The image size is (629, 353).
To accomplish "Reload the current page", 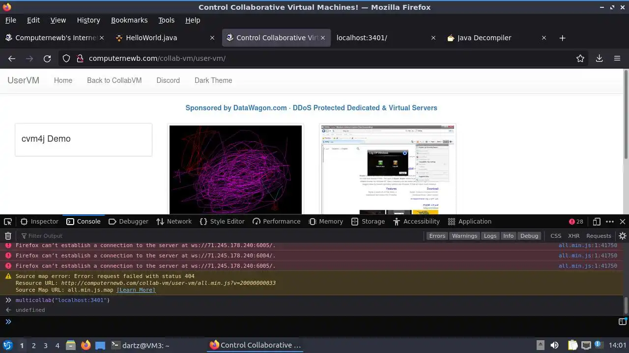I will click(47, 58).
